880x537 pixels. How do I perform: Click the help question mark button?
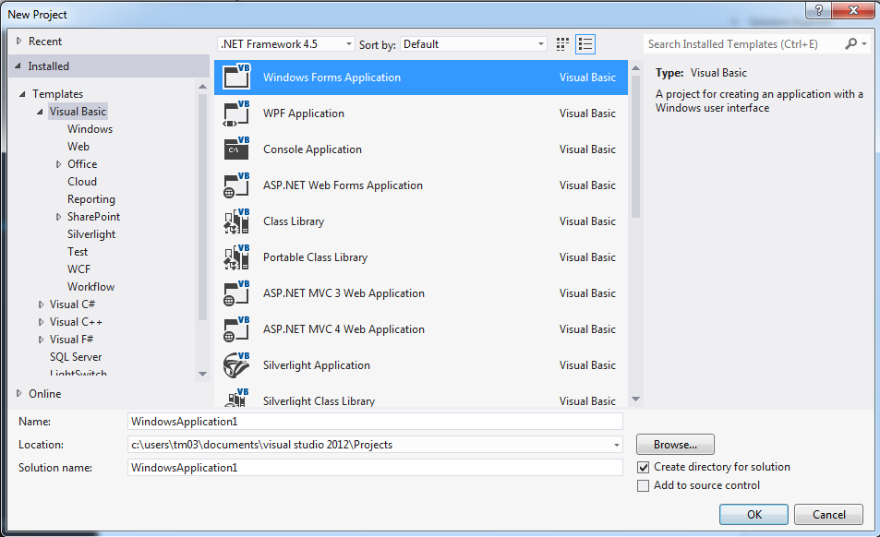[819, 10]
